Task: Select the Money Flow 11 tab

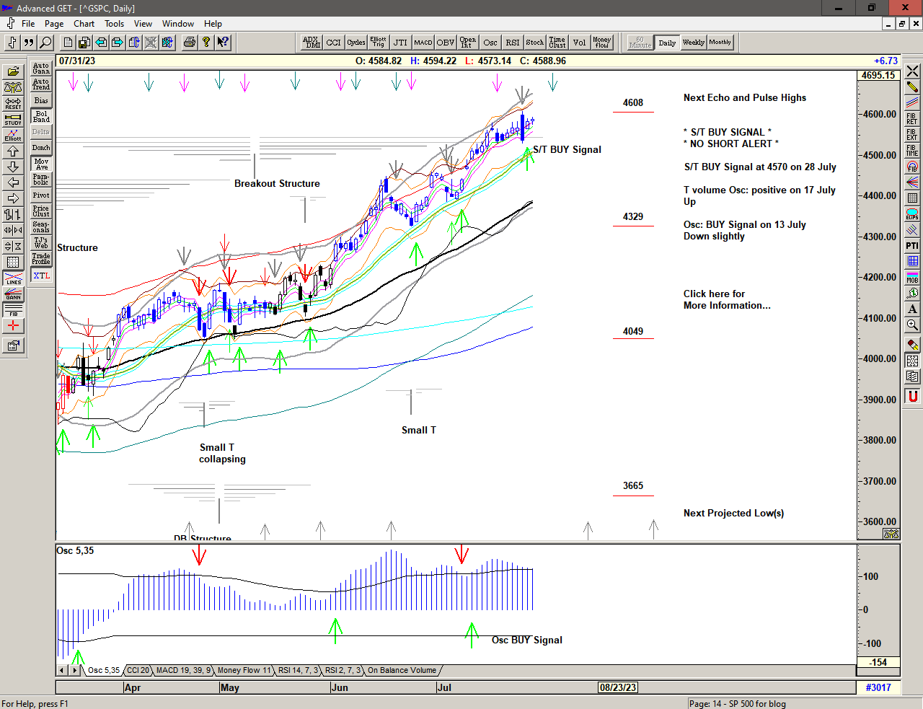Action: point(244,670)
